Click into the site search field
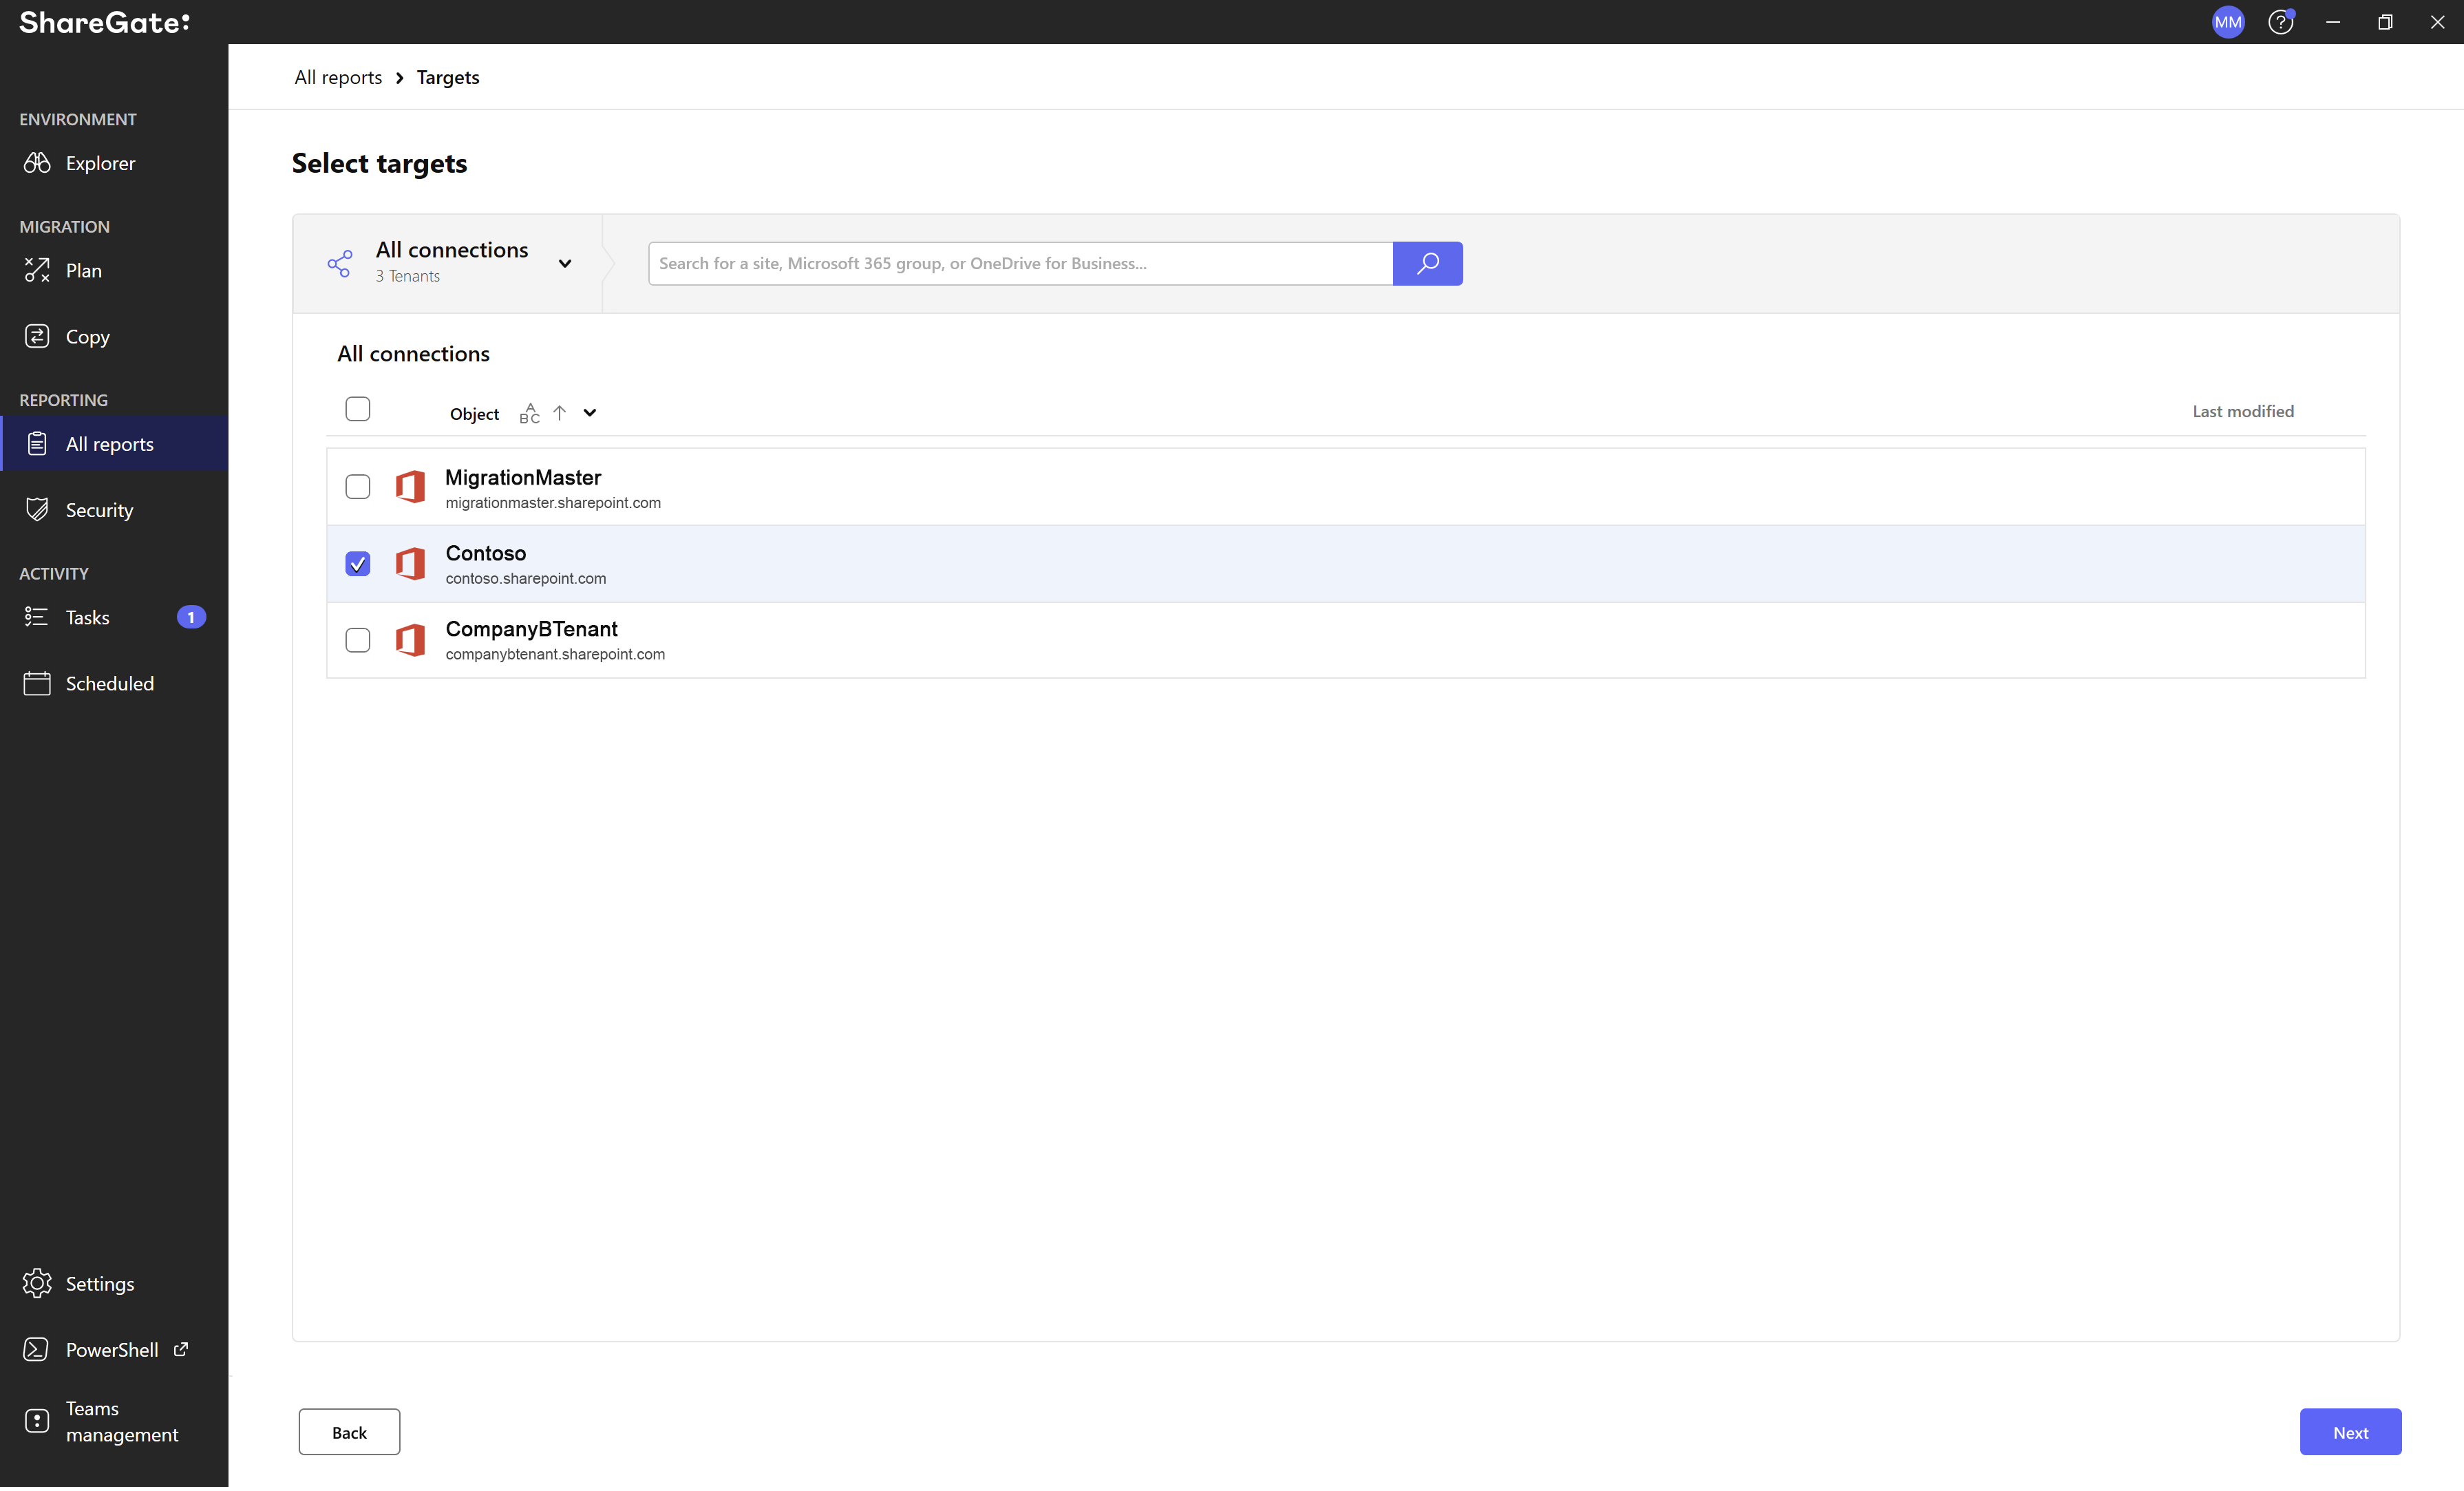The height and width of the screenshot is (1491, 2464). pyautogui.click(x=1020, y=263)
